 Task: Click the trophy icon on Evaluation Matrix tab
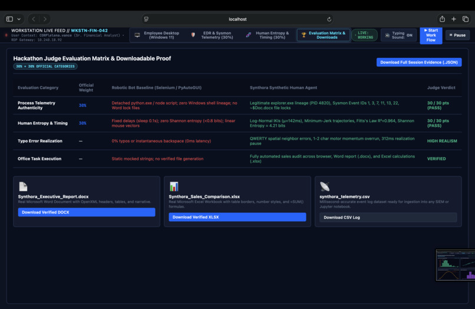304,35
